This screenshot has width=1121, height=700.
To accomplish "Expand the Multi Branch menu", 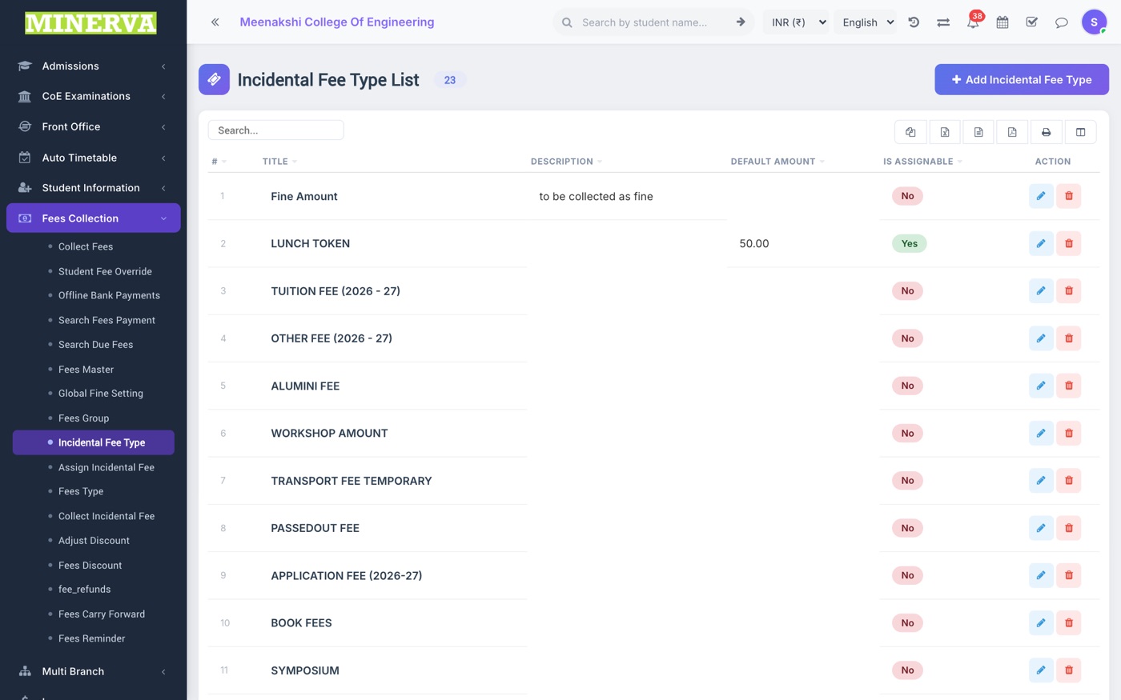I will point(93,671).
